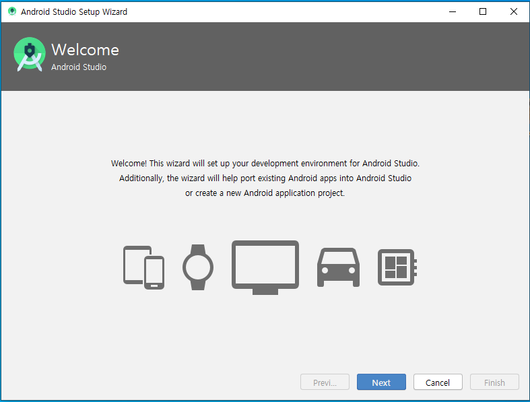The width and height of the screenshot is (530, 402).
Task: Click the Android Studio logo in header
Action: tap(30, 54)
